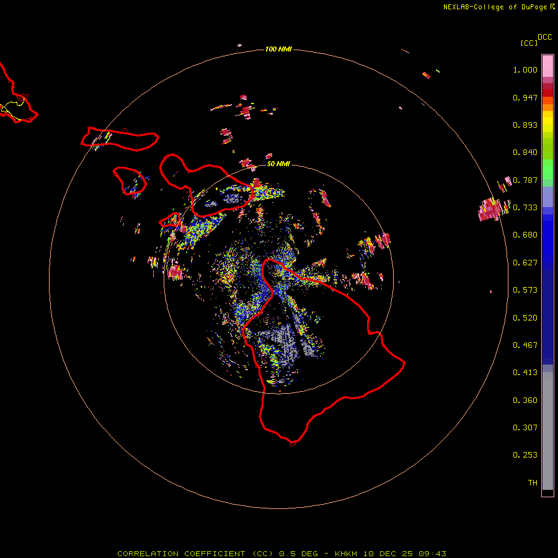Click the DCC label above the color scale

coord(544,37)
